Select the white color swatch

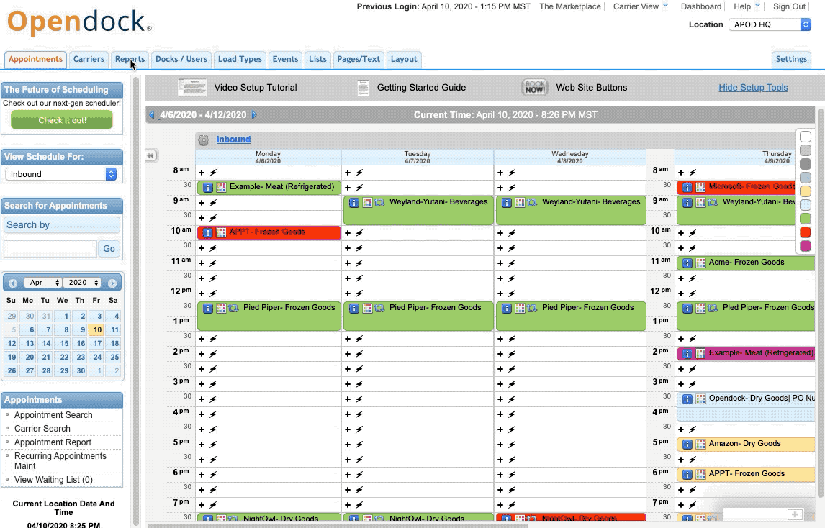point(805,137)
